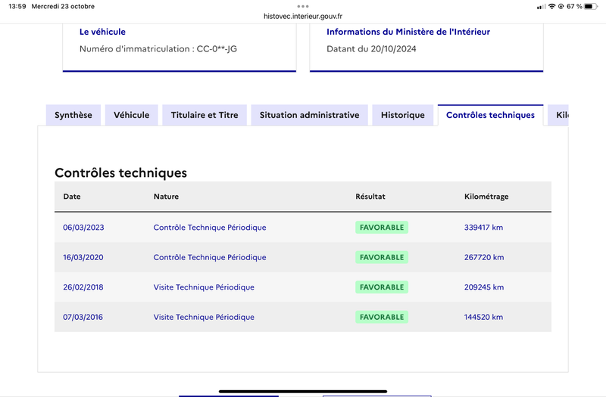Click Contrôle Technique Périodique in 2020 row
Image resolution: width=606 pixels, height=397 pixels.
210,257
